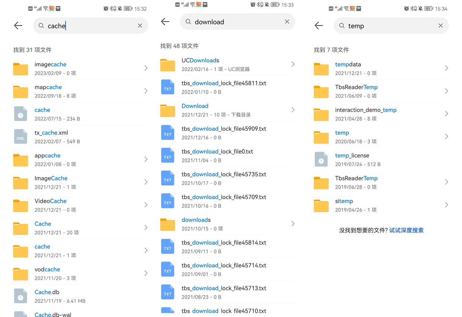Expand the VideoCache folder row
Viewport: 462px width, 317px height.
point(145,205)
